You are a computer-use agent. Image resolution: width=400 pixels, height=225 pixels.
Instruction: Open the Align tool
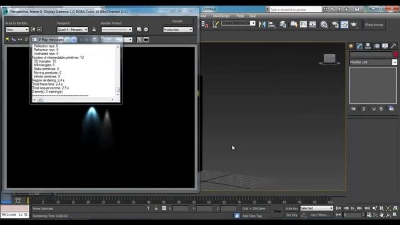click(x=272, y=24)
